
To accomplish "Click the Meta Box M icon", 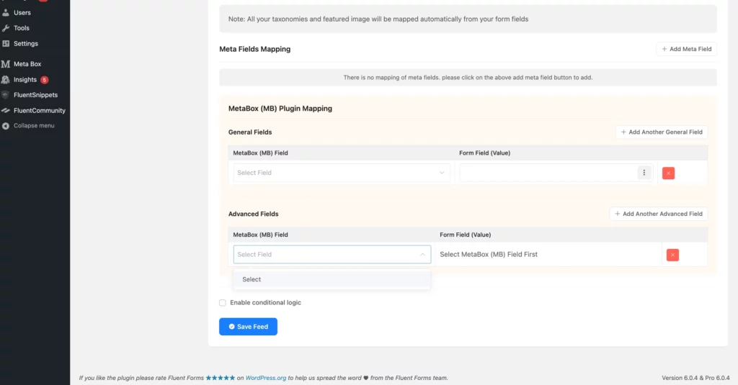I will [6, 64].
